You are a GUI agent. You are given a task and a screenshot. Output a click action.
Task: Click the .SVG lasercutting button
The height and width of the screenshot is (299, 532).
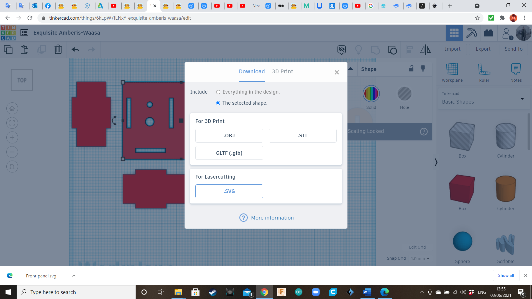pos(229,191)
